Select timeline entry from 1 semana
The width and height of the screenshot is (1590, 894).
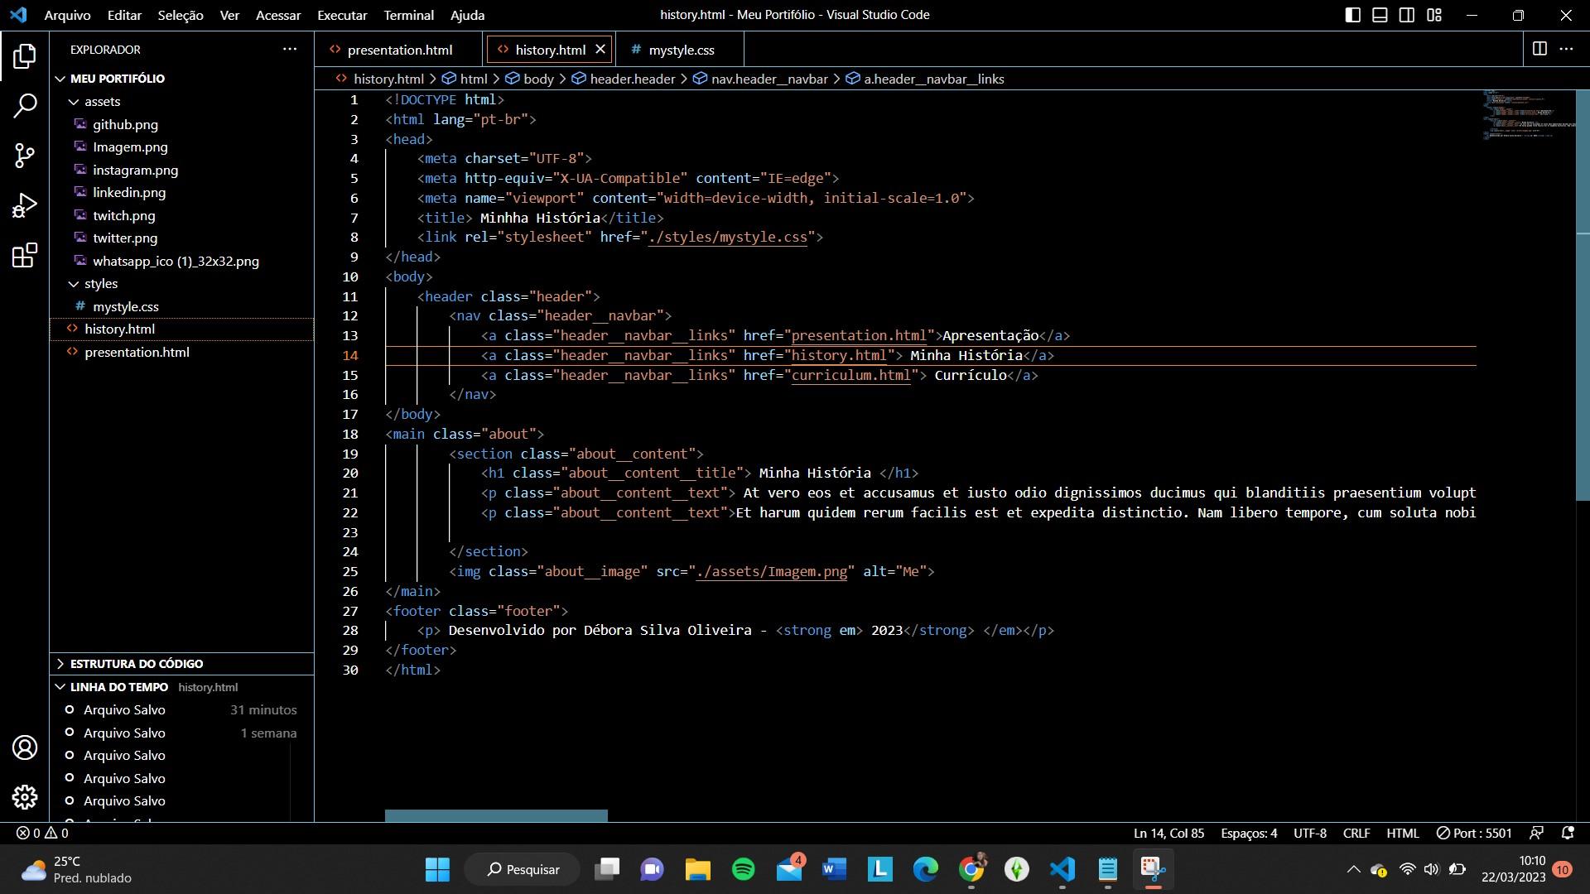[x=181, y=733]
